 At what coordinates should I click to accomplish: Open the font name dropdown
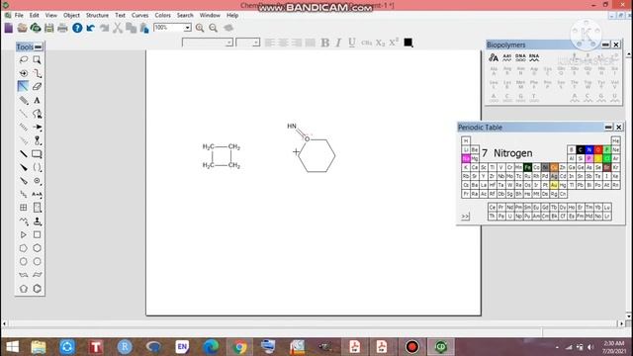228,43
